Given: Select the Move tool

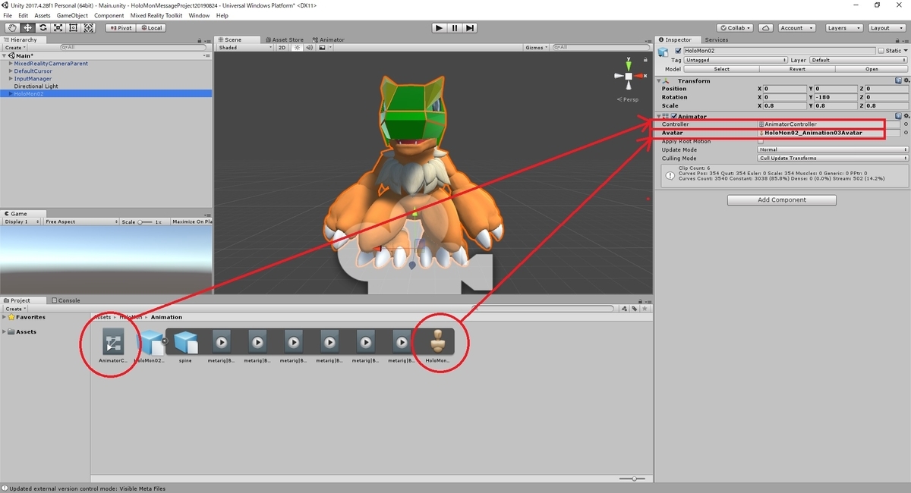Looking at the screenshot, I should click(27, 28).
